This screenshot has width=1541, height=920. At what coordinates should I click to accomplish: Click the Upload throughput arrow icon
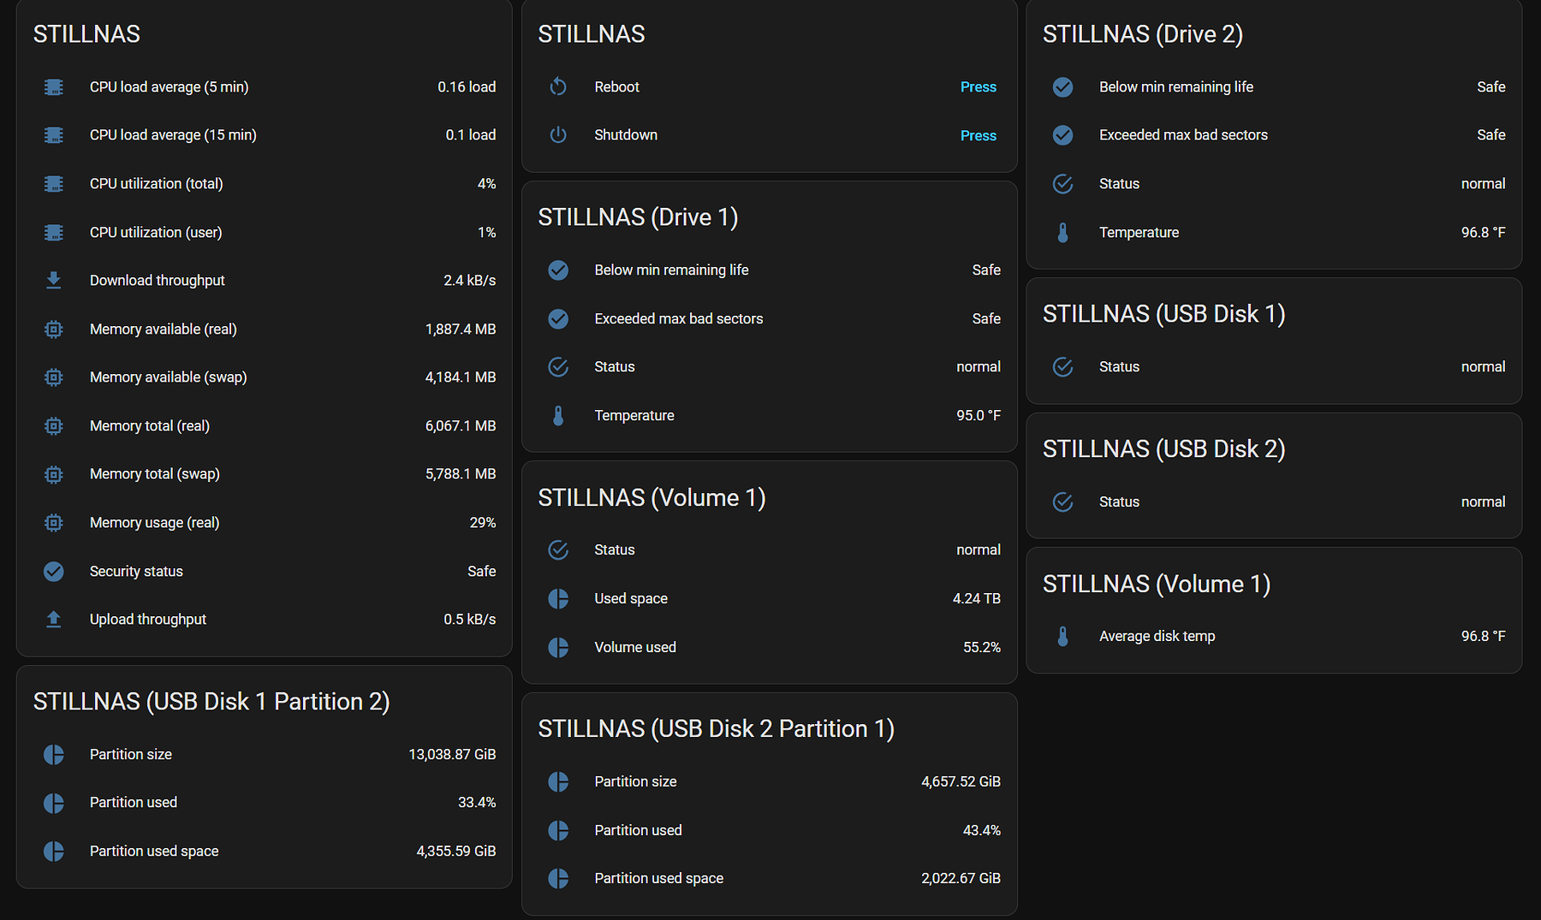[53, 620]
